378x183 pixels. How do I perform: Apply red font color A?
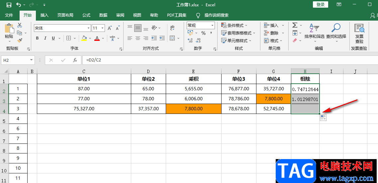tap(97, 38)
